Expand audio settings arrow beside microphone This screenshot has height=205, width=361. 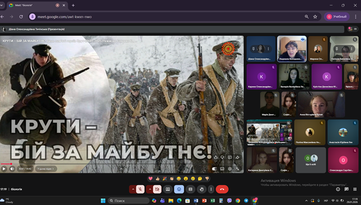click(133, 189)
